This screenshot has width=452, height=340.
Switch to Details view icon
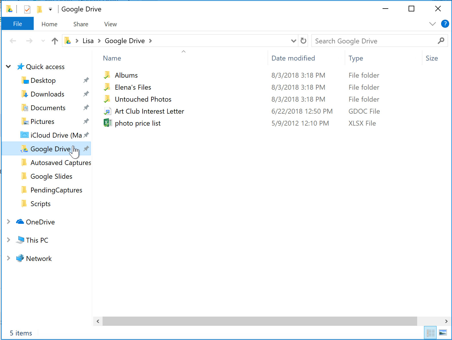(x=431, y=333)
